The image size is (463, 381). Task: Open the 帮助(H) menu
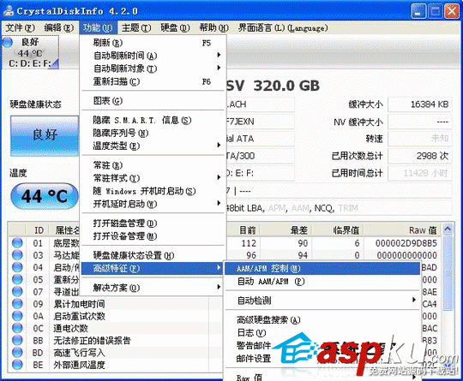tap(213, 27)
